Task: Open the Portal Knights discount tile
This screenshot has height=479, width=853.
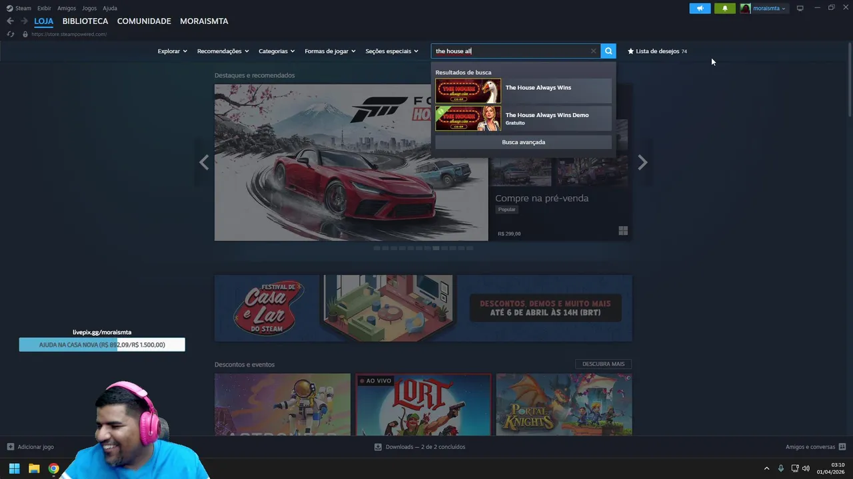Action: [x=564, y=404]
